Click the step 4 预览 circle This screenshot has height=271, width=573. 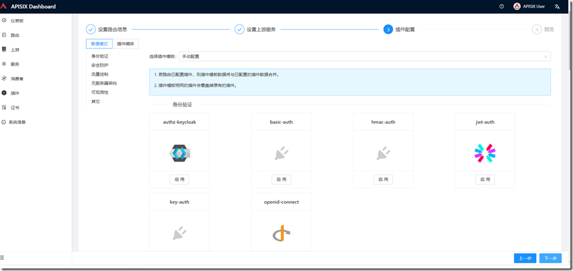tap(537, 29)
